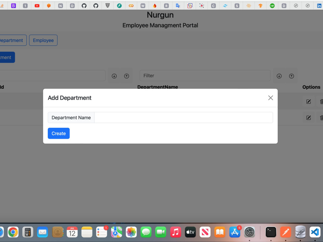This screenshot has height=242, width=323.
Task: Open the purple Bootstrap B bookmark
Action: (13, 6)
